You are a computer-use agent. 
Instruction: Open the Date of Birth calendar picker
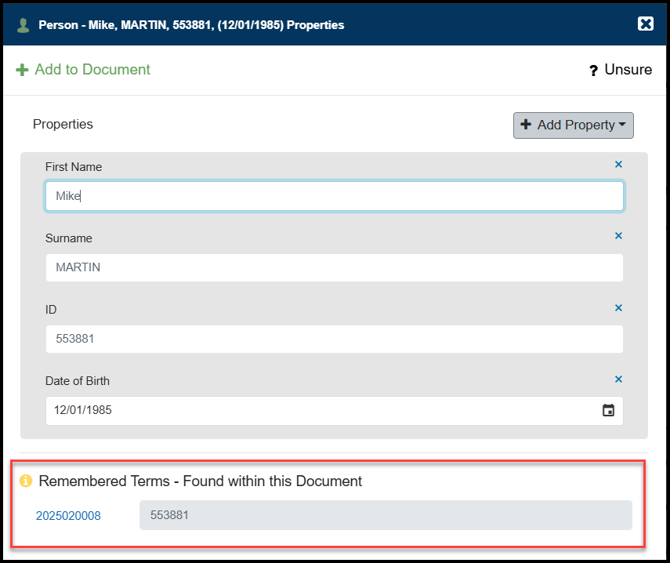608,410
